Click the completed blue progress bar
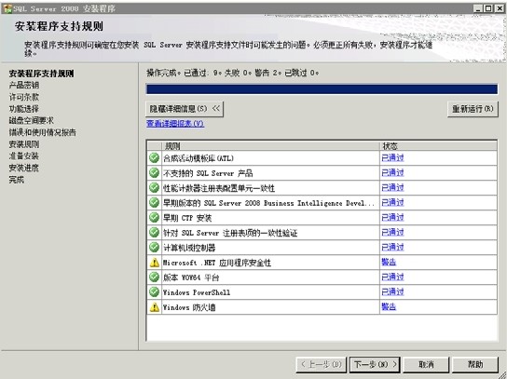 pos(322,89)
